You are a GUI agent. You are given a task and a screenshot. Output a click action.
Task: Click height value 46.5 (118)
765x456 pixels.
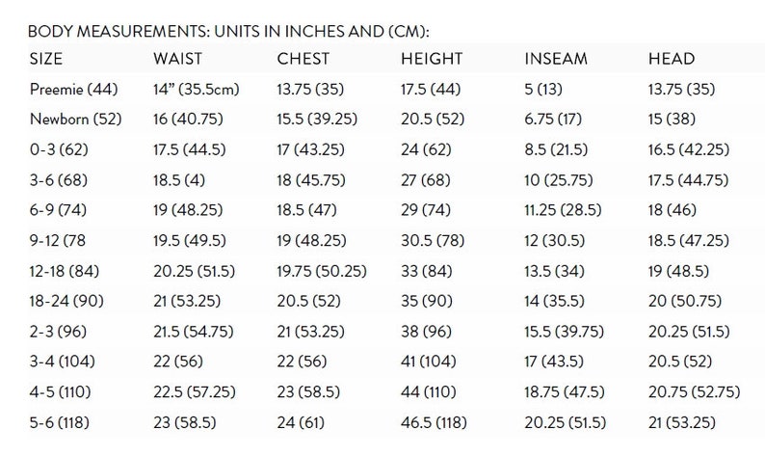pyautogui.click(x=434, y=422)
